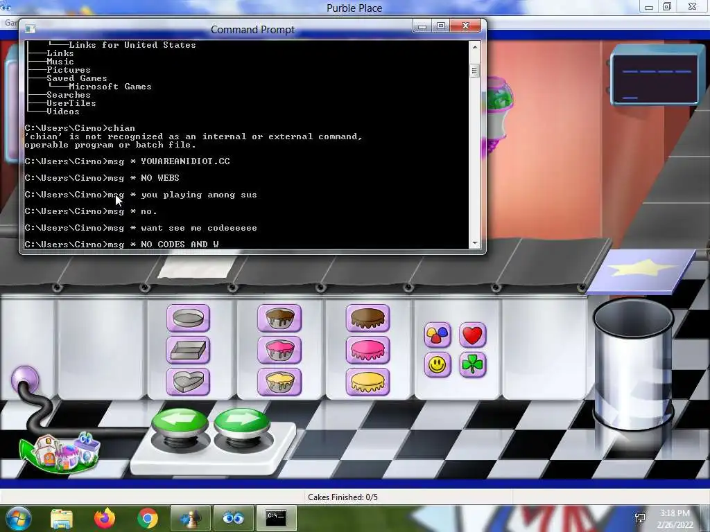Screen dimensions: 710x532
Task: Click 'Links for United States' tree entry
Action: pos(132,45)
